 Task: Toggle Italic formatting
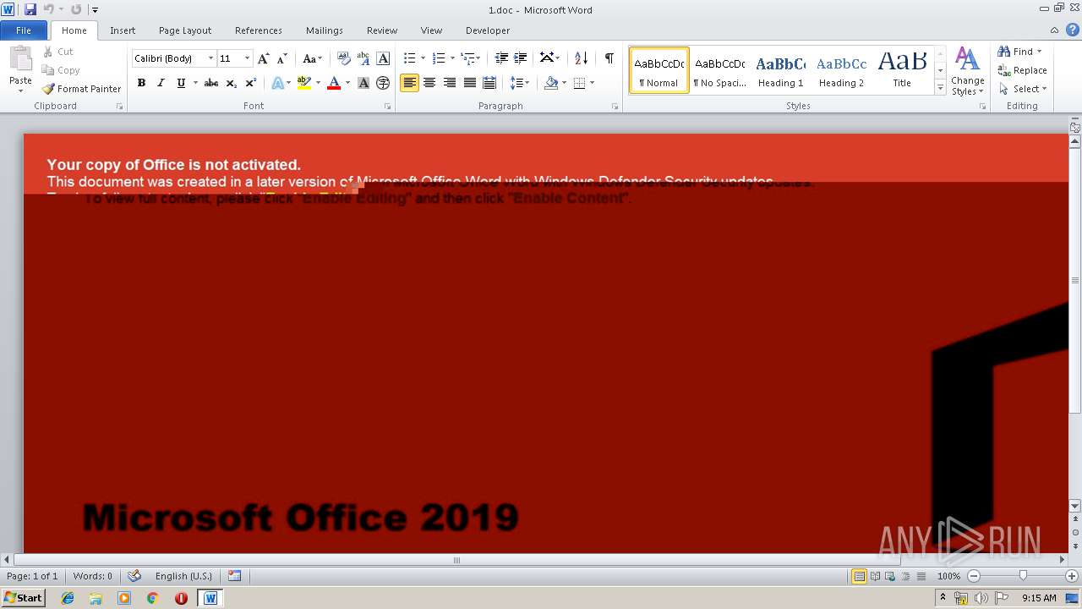[x=161, y=83]
